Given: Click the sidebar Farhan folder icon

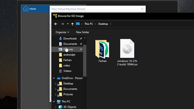Looking at the screenshot, I should pyautogui.click(x=61, y=60).
